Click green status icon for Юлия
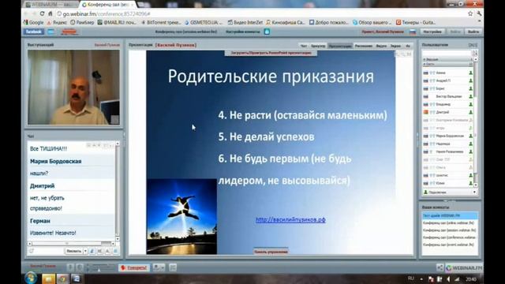Image resolution: width=505 pixels, height=284 pixels. coord(470,183)
